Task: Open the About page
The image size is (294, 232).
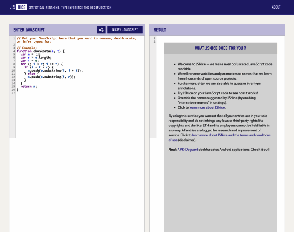Action: coord(276,7)
